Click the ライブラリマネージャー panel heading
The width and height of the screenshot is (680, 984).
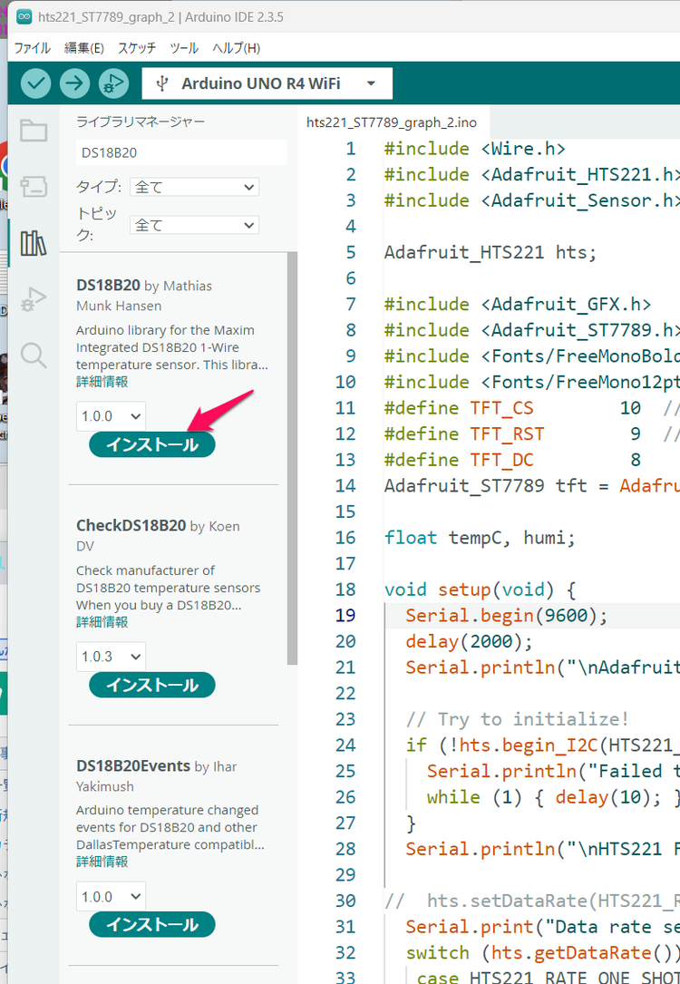[x=141, y=122]
